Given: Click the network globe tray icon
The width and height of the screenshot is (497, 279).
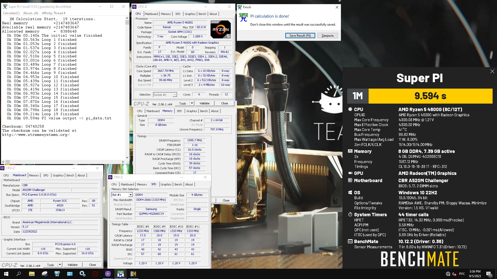Looking at the screenshot, I should [x=448, y=274].
